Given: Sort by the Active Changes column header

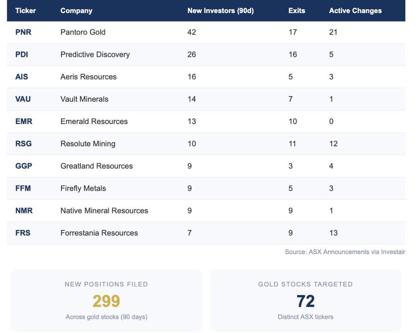Looking at the screenshot, I should [x=355, y=11].
